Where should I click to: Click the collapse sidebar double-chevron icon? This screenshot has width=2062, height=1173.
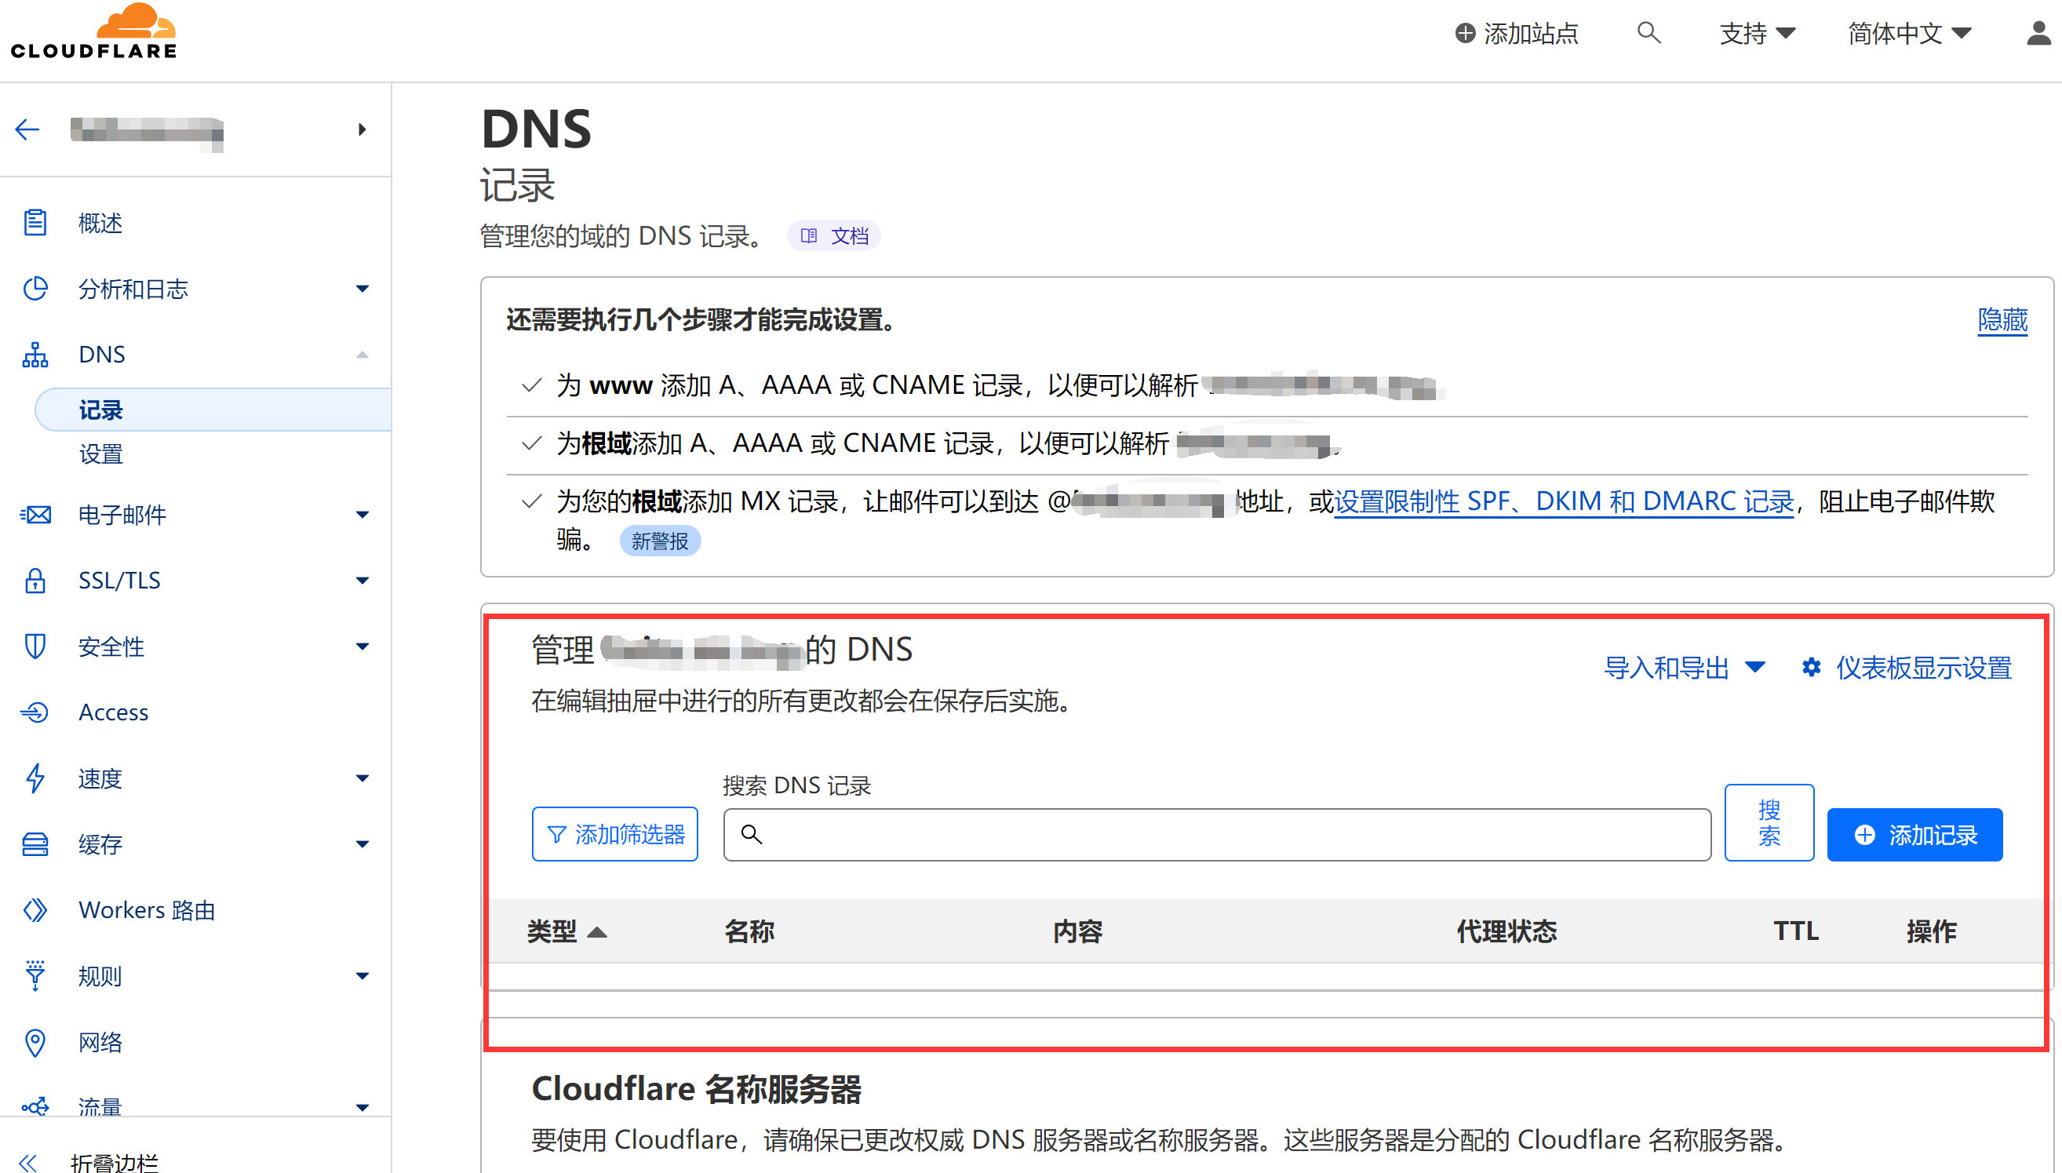[x=28, y=1163]
